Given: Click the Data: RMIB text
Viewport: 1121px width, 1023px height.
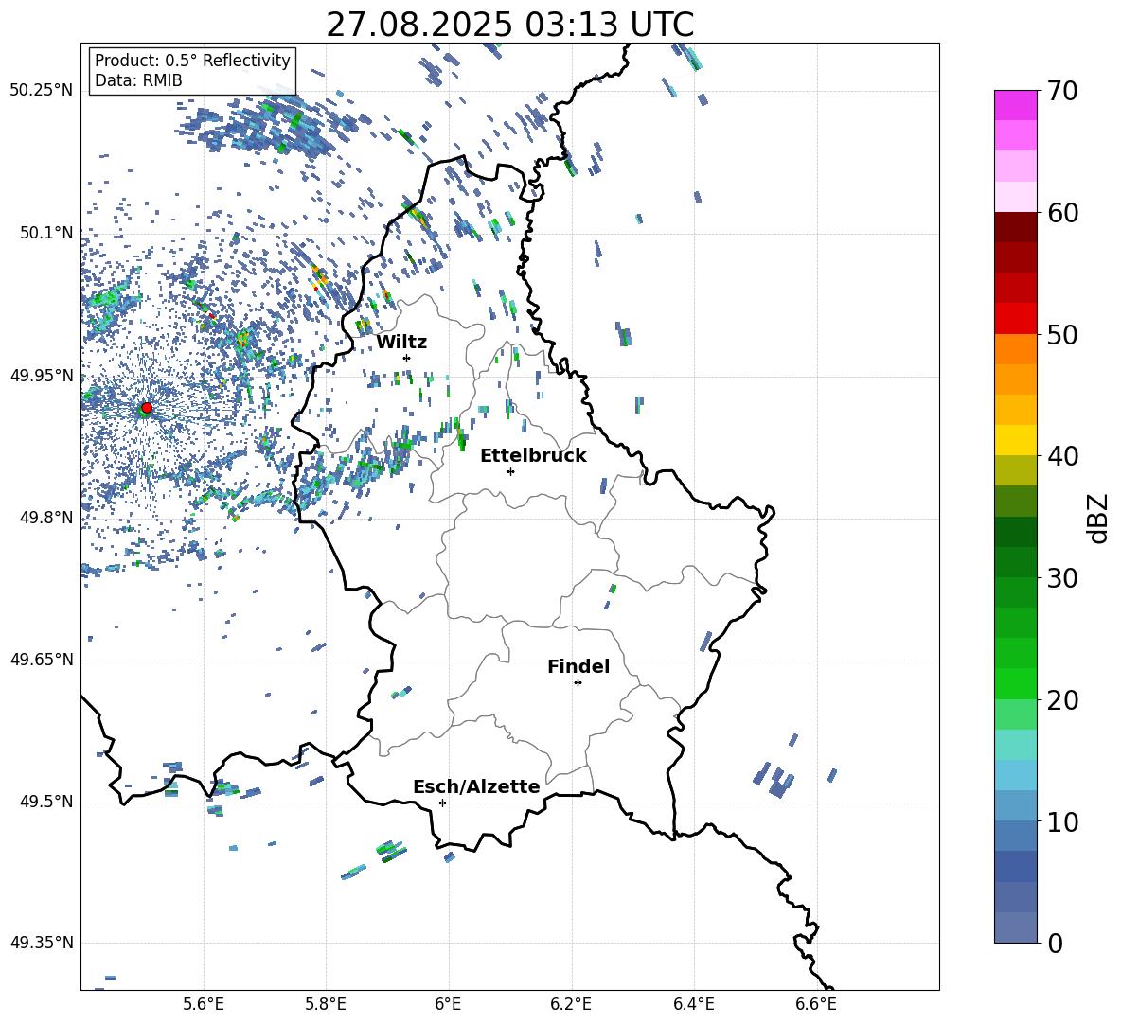Looking at the screenshot, I should [x=138, y=80].
